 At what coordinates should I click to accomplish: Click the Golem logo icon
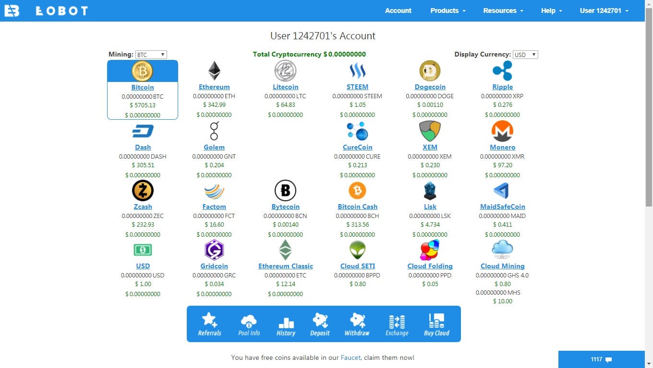(214, 131)
